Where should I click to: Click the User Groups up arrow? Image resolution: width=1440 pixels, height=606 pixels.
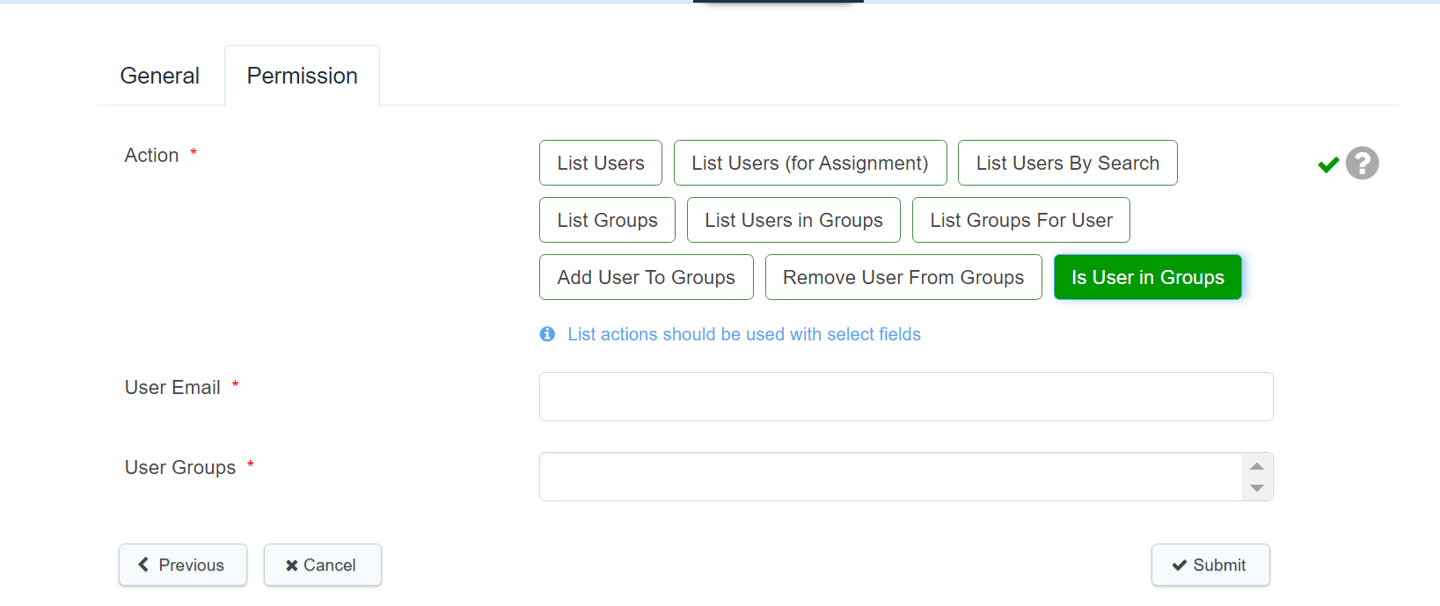point(1257,466)
